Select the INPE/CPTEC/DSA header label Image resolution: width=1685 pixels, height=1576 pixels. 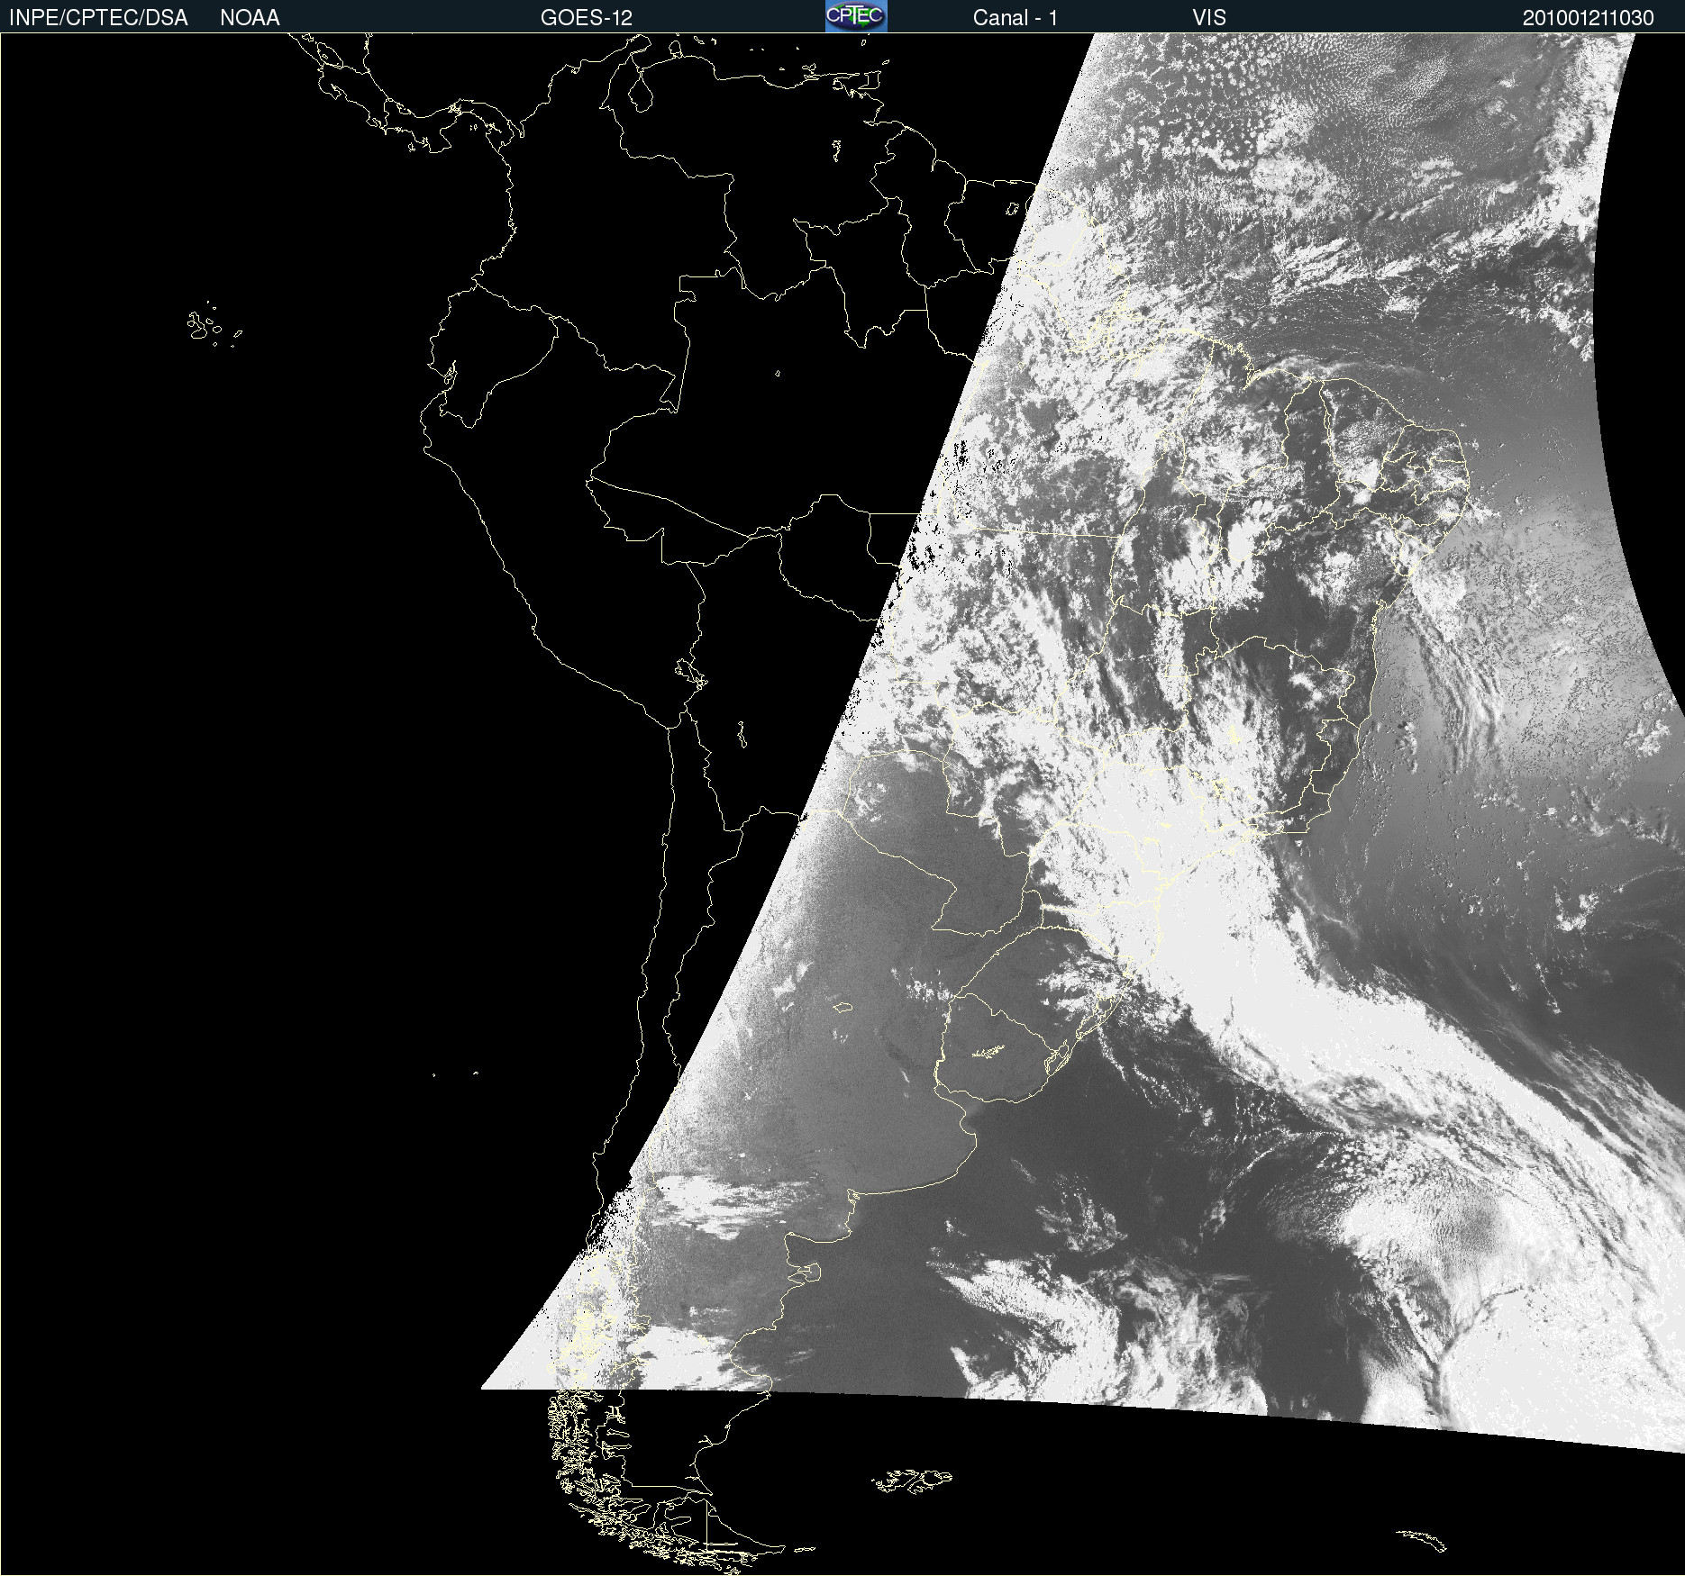click(98, 18)
